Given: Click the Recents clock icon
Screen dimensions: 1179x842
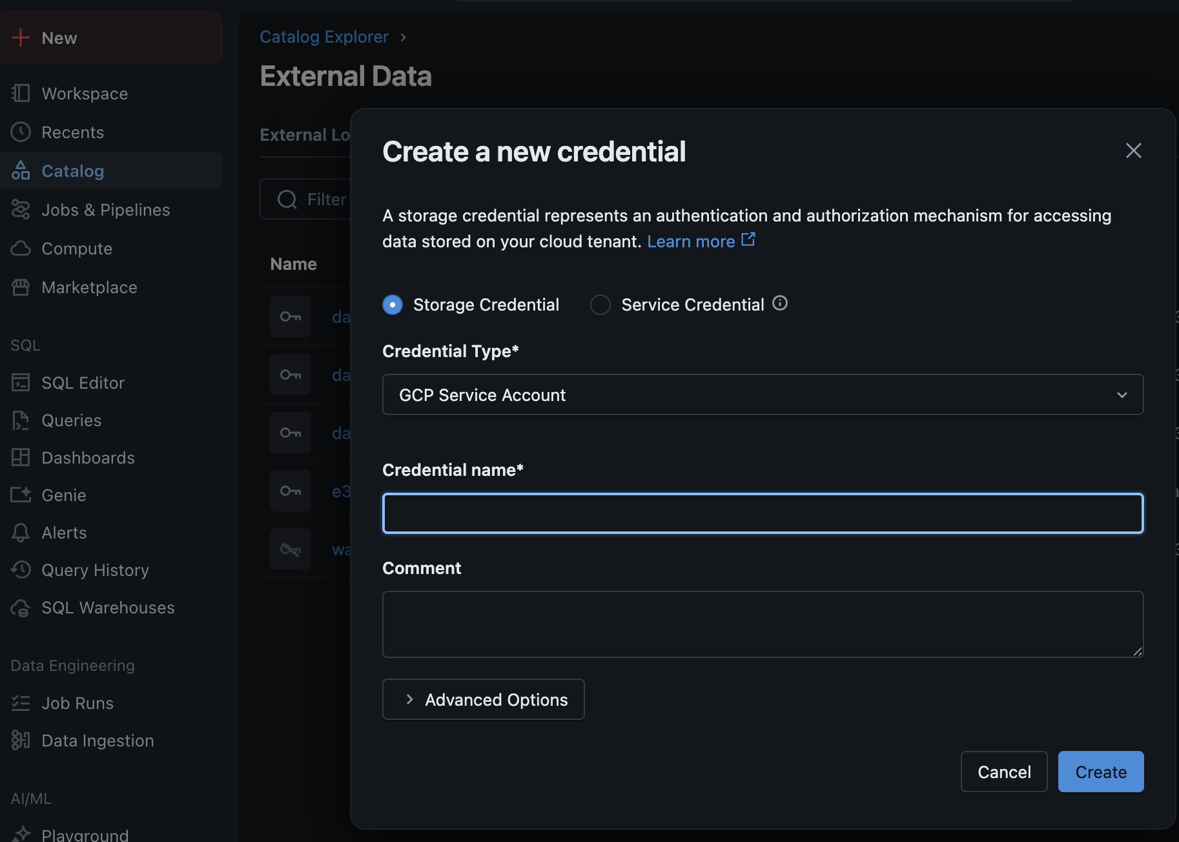Looking at the screenshot, I should click(21, 132).
